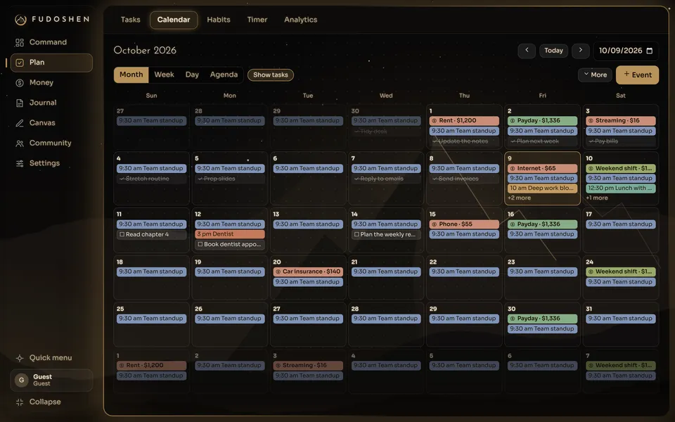Open 10 am Deep work block event
675x422 pixels.
click(542, 188)
